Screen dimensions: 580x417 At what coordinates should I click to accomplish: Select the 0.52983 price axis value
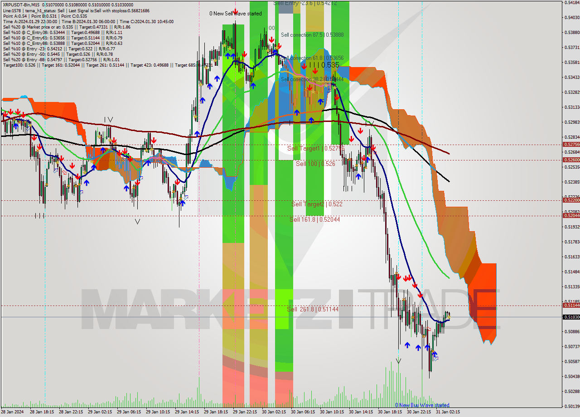click(572, 122)
